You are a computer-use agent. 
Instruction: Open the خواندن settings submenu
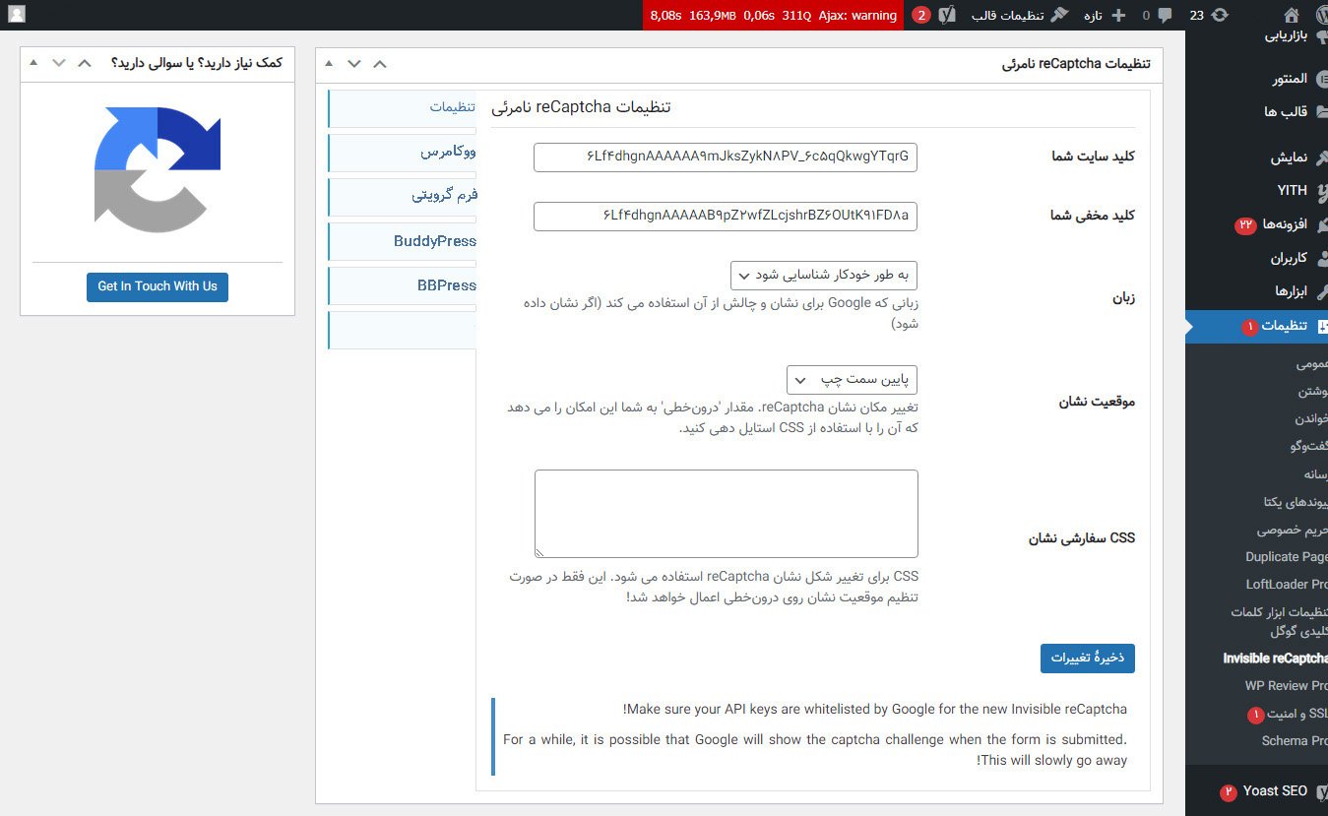coord(1309,418)
